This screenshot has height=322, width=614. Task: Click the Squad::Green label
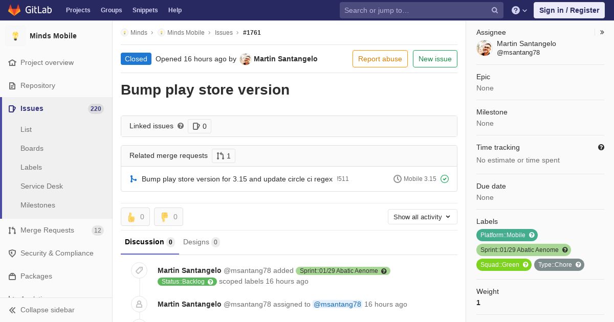point(499,265)
